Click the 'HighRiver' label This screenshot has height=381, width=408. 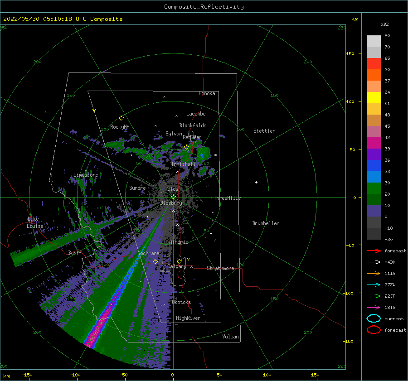tap(188, 318)
